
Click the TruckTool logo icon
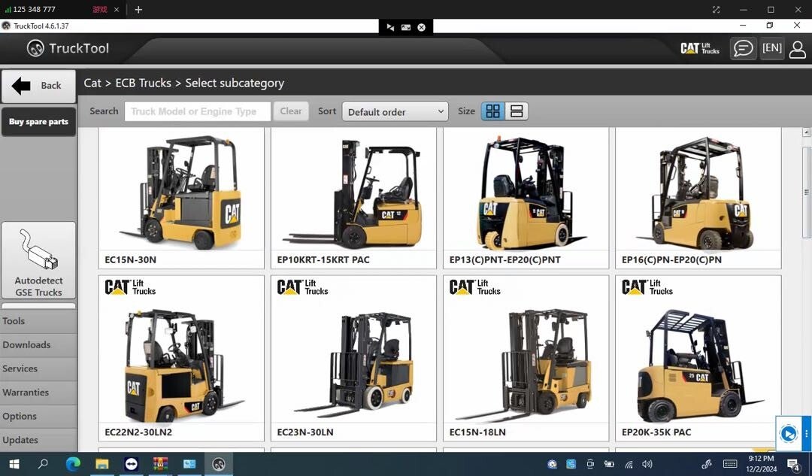coord(35,49)
